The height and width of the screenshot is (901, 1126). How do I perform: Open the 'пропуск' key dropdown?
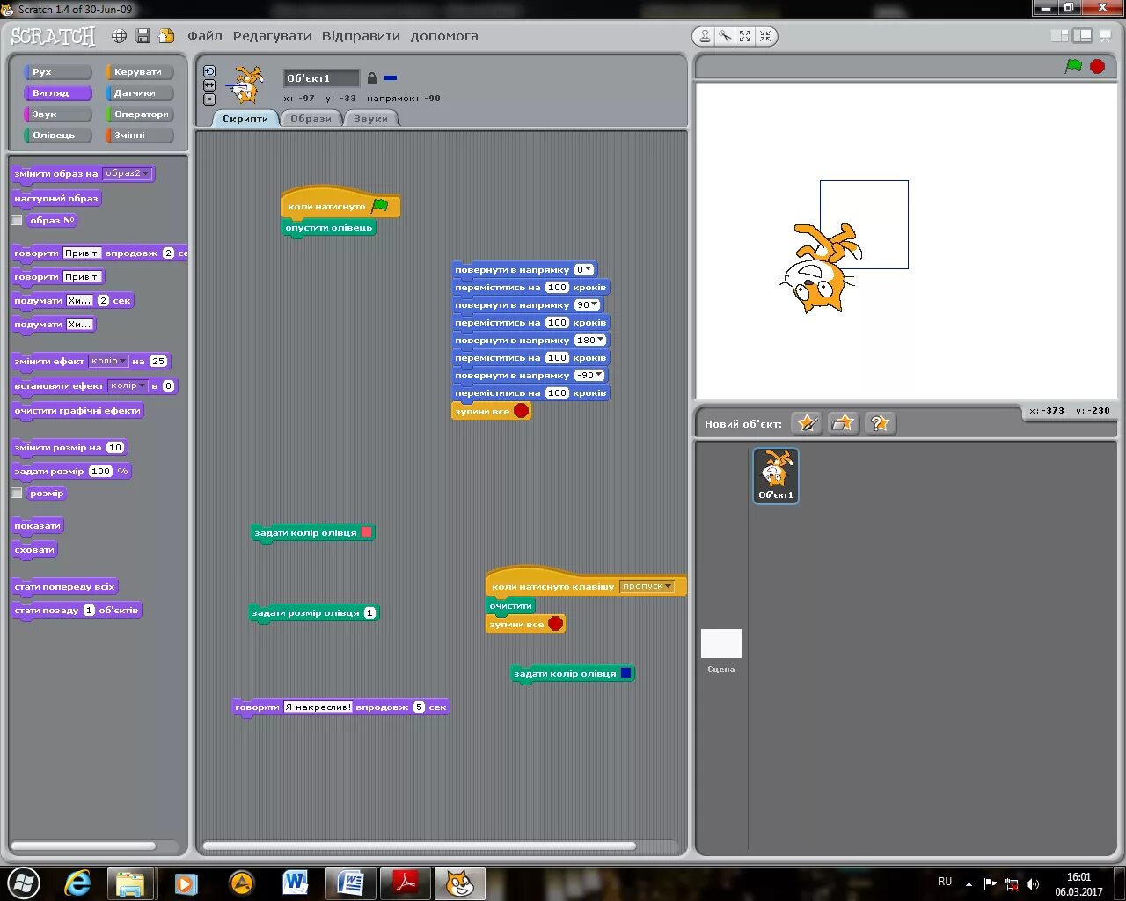[647, 586]
